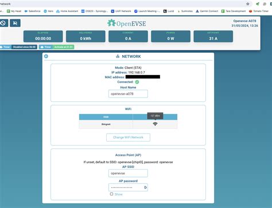Click the crossed-out vehicle icon button
272x208 pixels.
[x=15, y=23]
